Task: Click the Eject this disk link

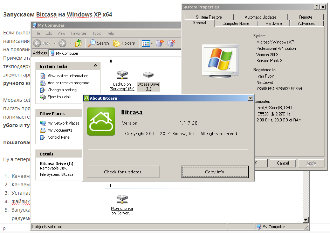Action: [x=59, y=97]
